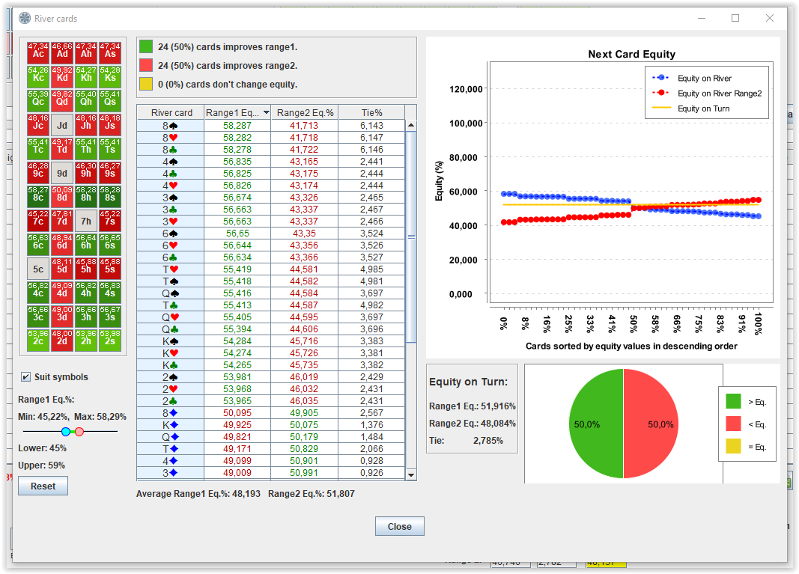799x574 pixels.
Task: Click the table scrollbar up arrow
Action: (x=411, y=125)
